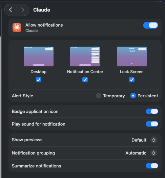This screenshot has height=178, width=165.
Task: Click the Alert Style label
Action: coord(22,96)
